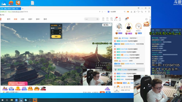Open the red warrior game activity icon
The height and width of the screenshot is (102, 182).
(43, 88)
